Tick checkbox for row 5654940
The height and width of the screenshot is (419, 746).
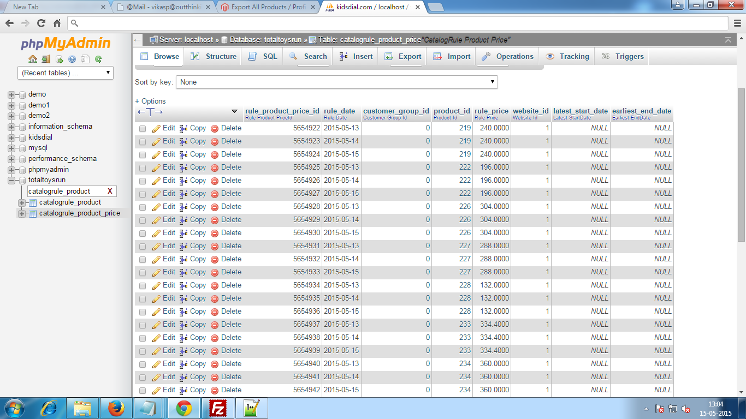(143, 364)
